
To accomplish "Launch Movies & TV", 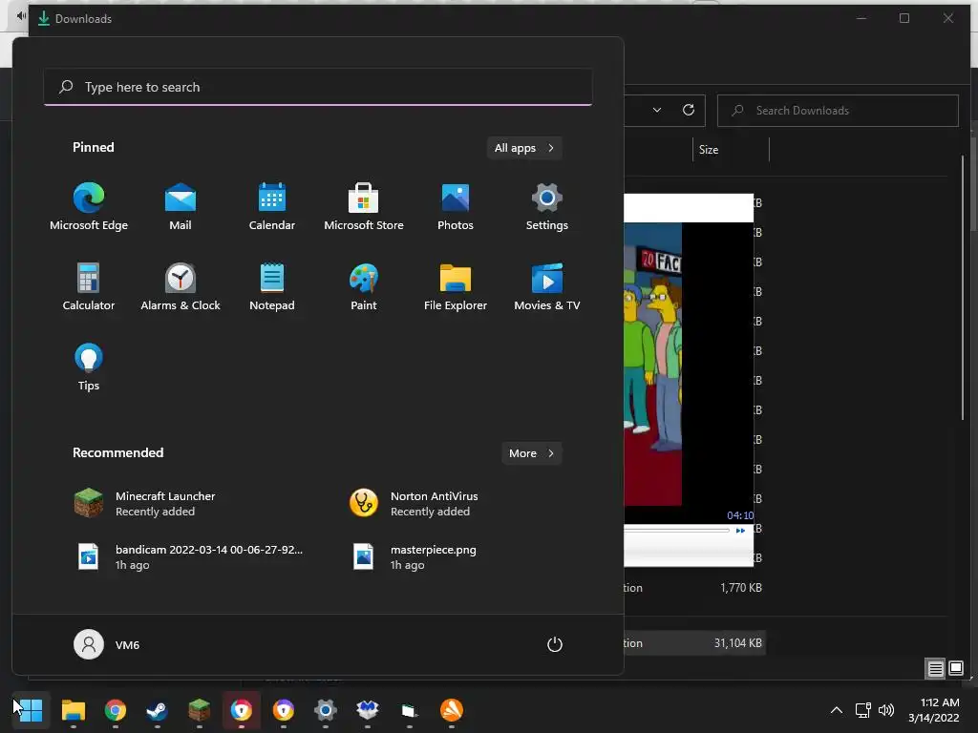I will 547,286.
